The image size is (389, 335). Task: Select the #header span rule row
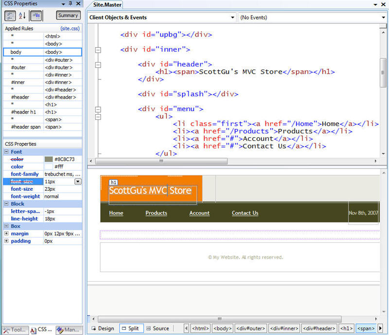click(42, 127)
